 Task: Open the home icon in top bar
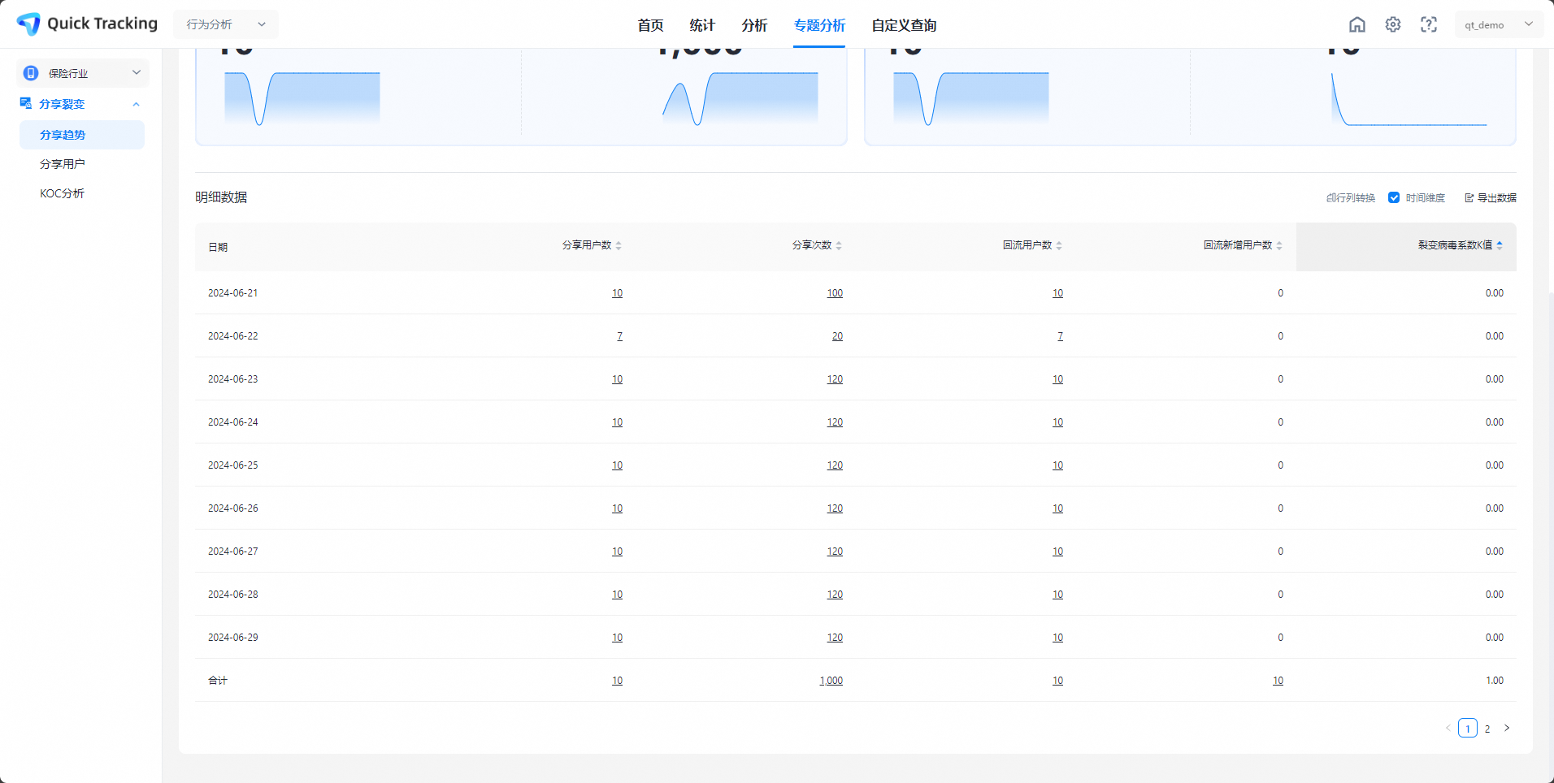[x=1357, y=24]
